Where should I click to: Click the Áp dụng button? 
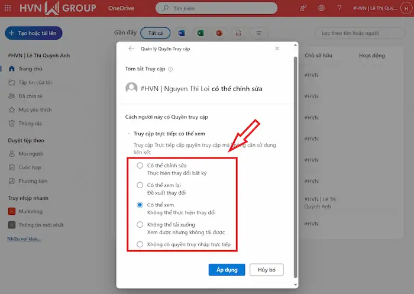[x=227, y=270]
